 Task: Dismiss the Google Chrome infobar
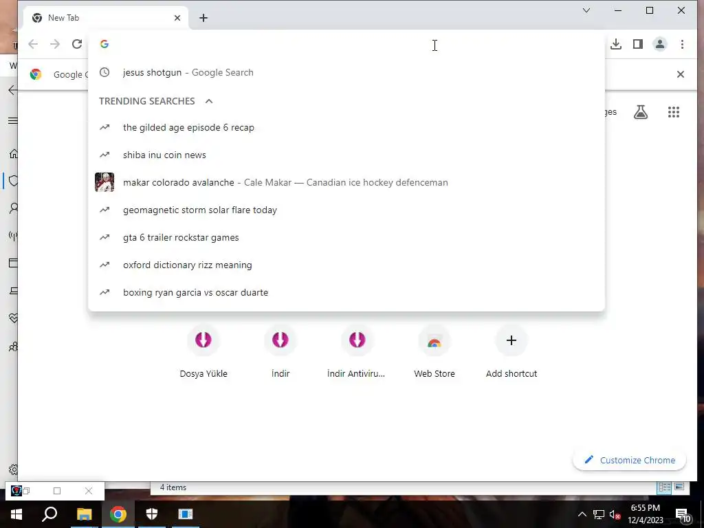[681, 74]
